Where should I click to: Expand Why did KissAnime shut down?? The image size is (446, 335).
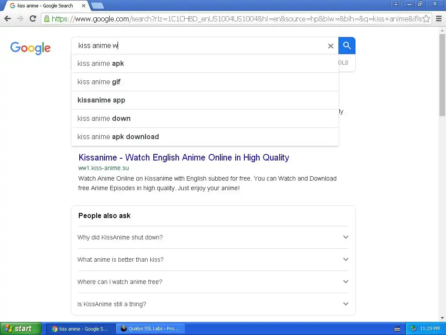(x=213, y=237)
